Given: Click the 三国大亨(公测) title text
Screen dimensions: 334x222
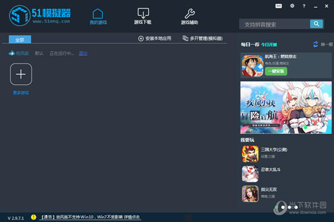Looking at the screenshot, I should pyautogui.click(x=274, y=150).
